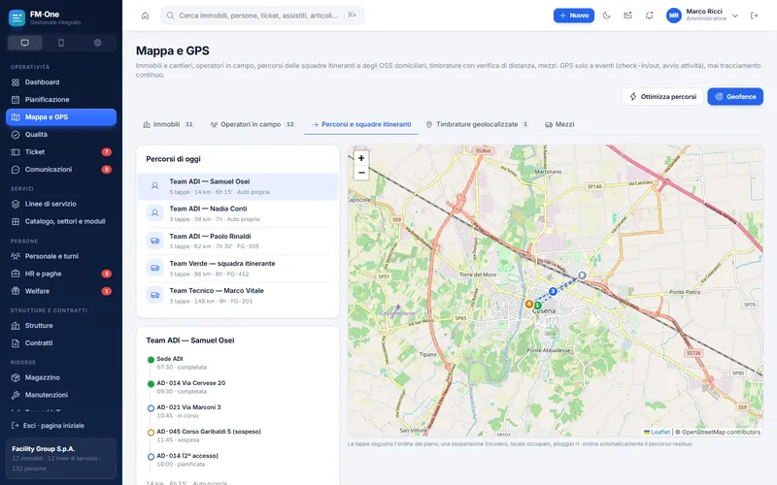Image resolution: width=777 pixels, height=485 pixels.
Task: Switch to Operatori in campo tab
Action: pyautogui.click(x=253, y=124)
